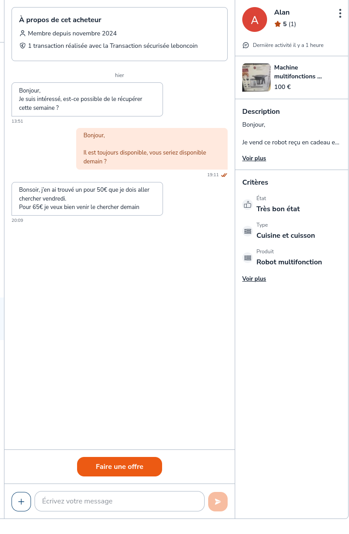Click the member profile silhouette icon

(x=23, y=33)
